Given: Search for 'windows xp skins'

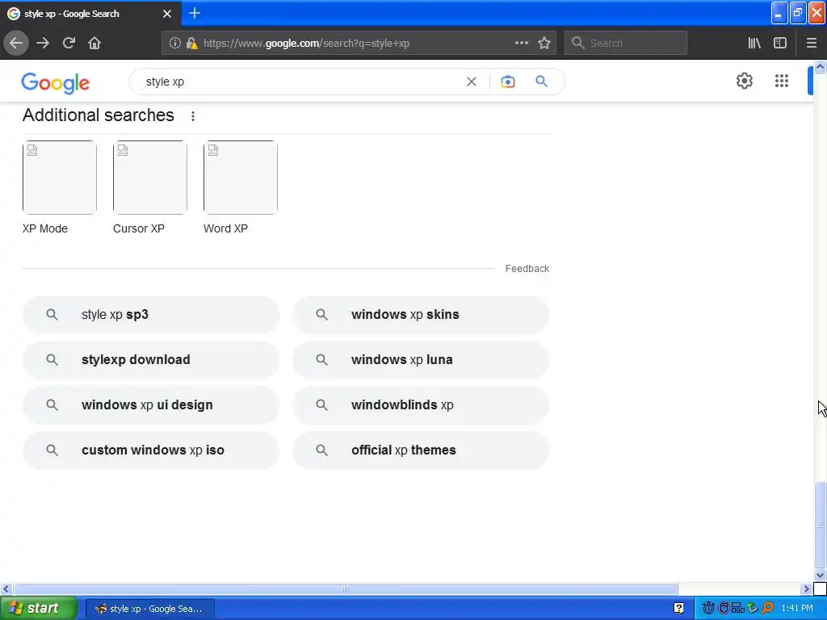Looking at the screenshot, I should [421, 315].
